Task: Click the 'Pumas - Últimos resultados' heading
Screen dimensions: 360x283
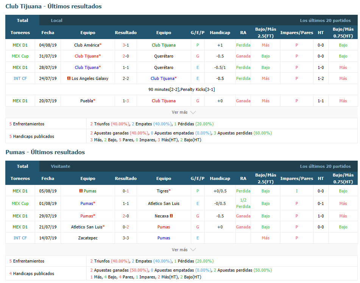Action: [x=45, y=152]
